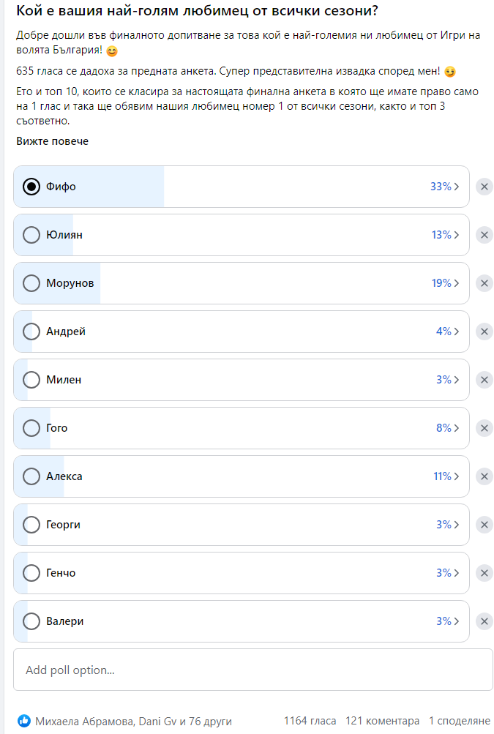Image resolution: width=494 pixels, height=734 pixels.
Task: Open the 121 коментара link
Action: (382, 721)
